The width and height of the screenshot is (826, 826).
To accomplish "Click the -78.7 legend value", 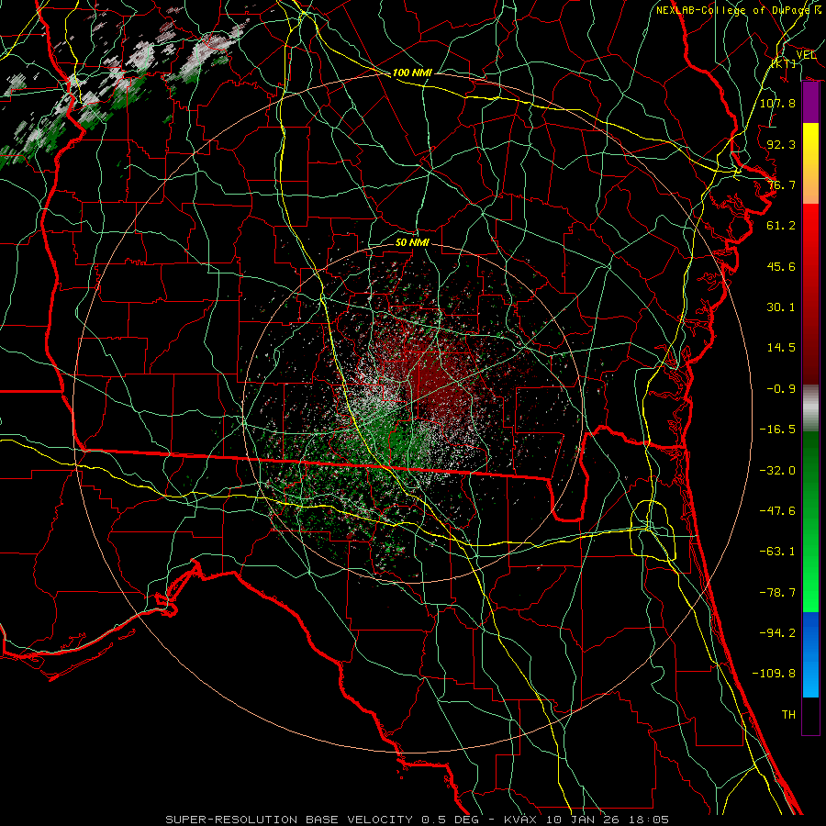I will point(777,593).
